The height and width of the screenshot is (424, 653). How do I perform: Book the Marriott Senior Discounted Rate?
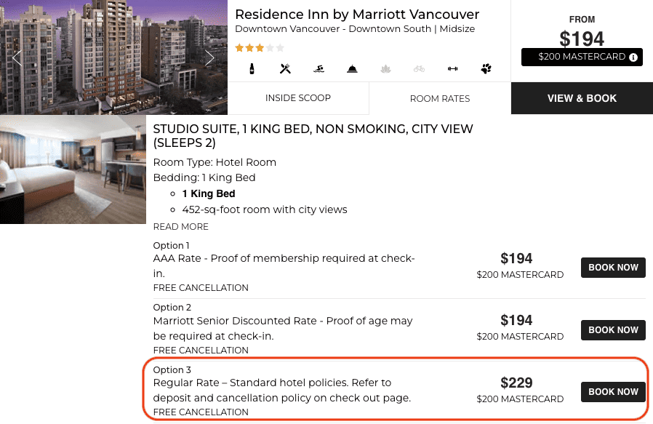click(613, 330)
